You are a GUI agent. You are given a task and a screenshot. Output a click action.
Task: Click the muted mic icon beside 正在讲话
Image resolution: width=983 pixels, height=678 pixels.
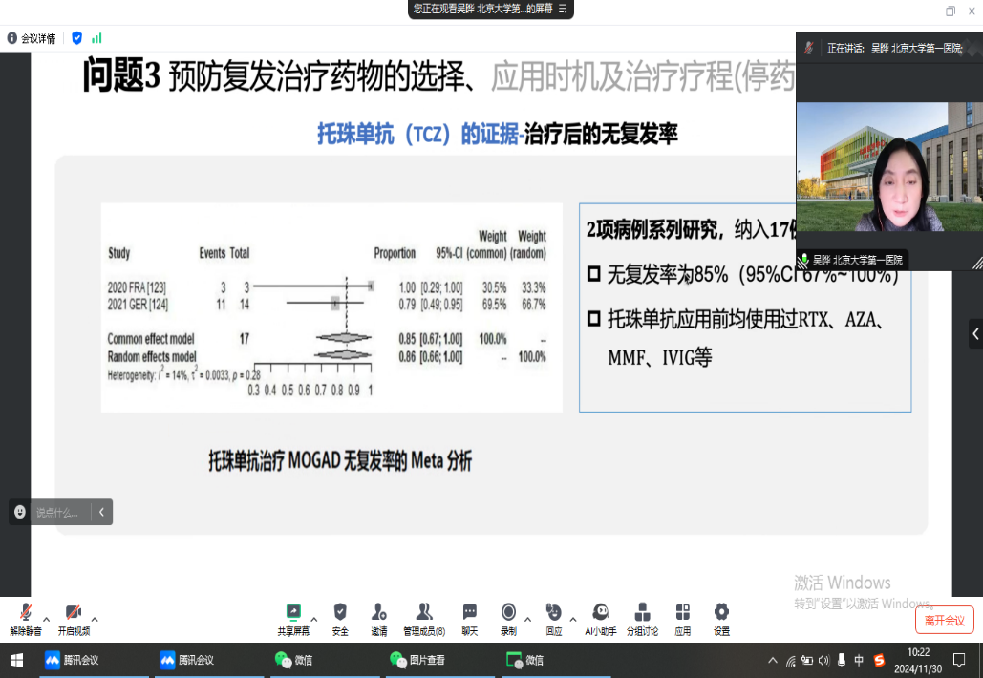click(x=809, y=48)
